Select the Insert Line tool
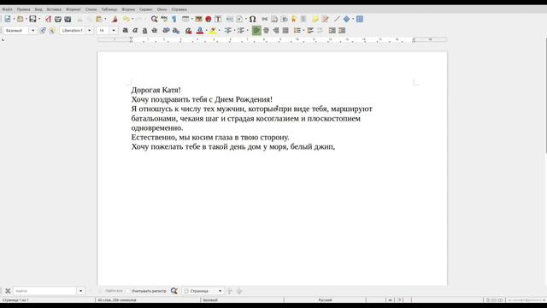The image size is (547, 308). click(337, 19)
